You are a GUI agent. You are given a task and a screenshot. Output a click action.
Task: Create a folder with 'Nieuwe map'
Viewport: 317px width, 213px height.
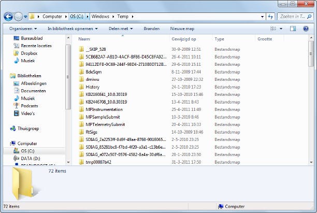click(182, 29)
